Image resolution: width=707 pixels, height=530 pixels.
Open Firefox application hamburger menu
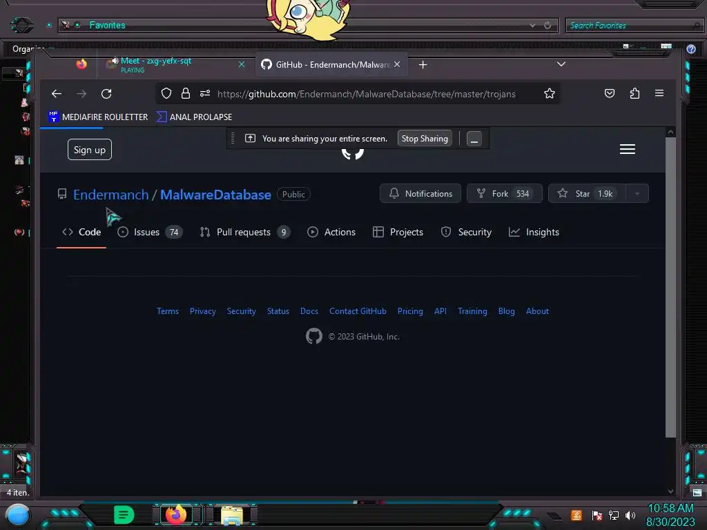[x=659, y=93]
